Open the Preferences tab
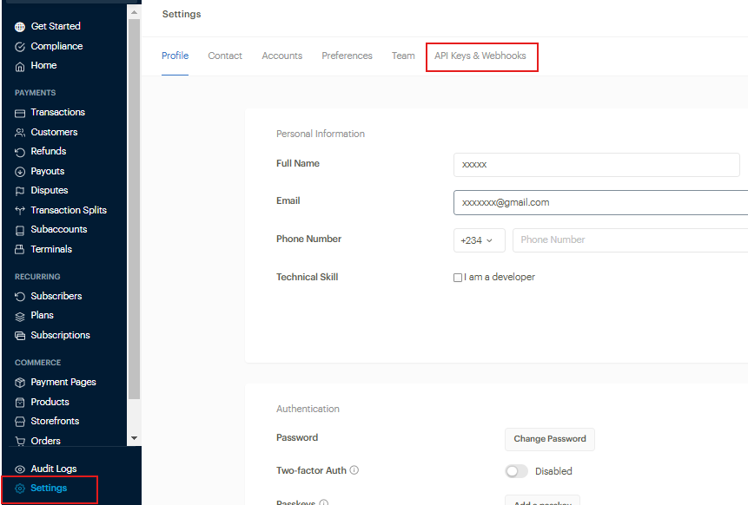Screen dimensions: 748x505 pyautogui.click(x=347, y=56)
